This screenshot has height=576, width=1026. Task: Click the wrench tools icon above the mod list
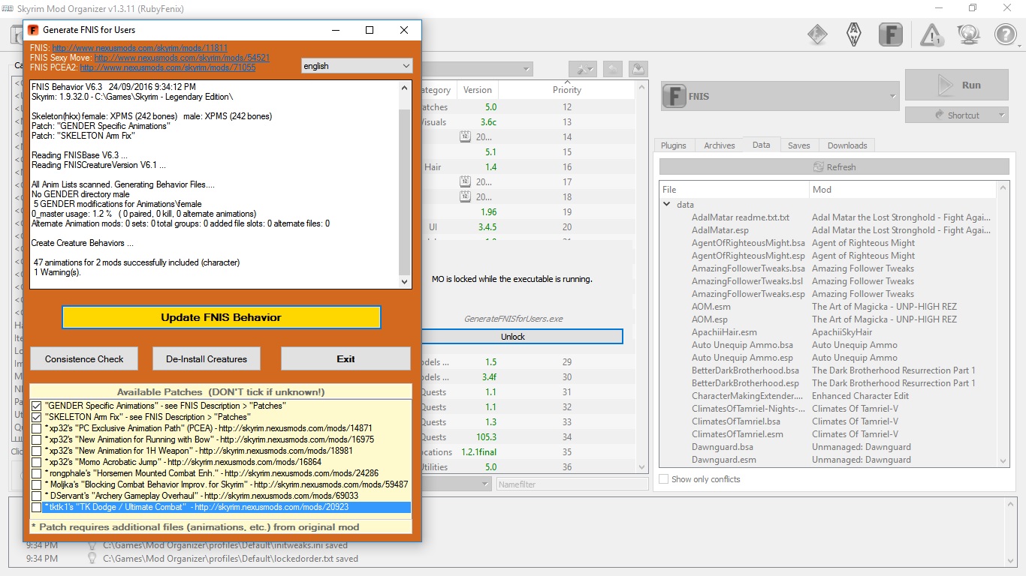click(x=582, y=69)
